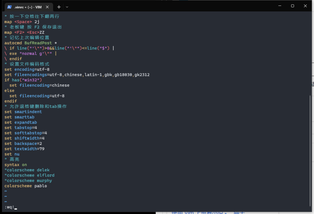Minimize the Terminal window
The height and width of the screenshot is (214, 314).
click(x=280, y=6)
